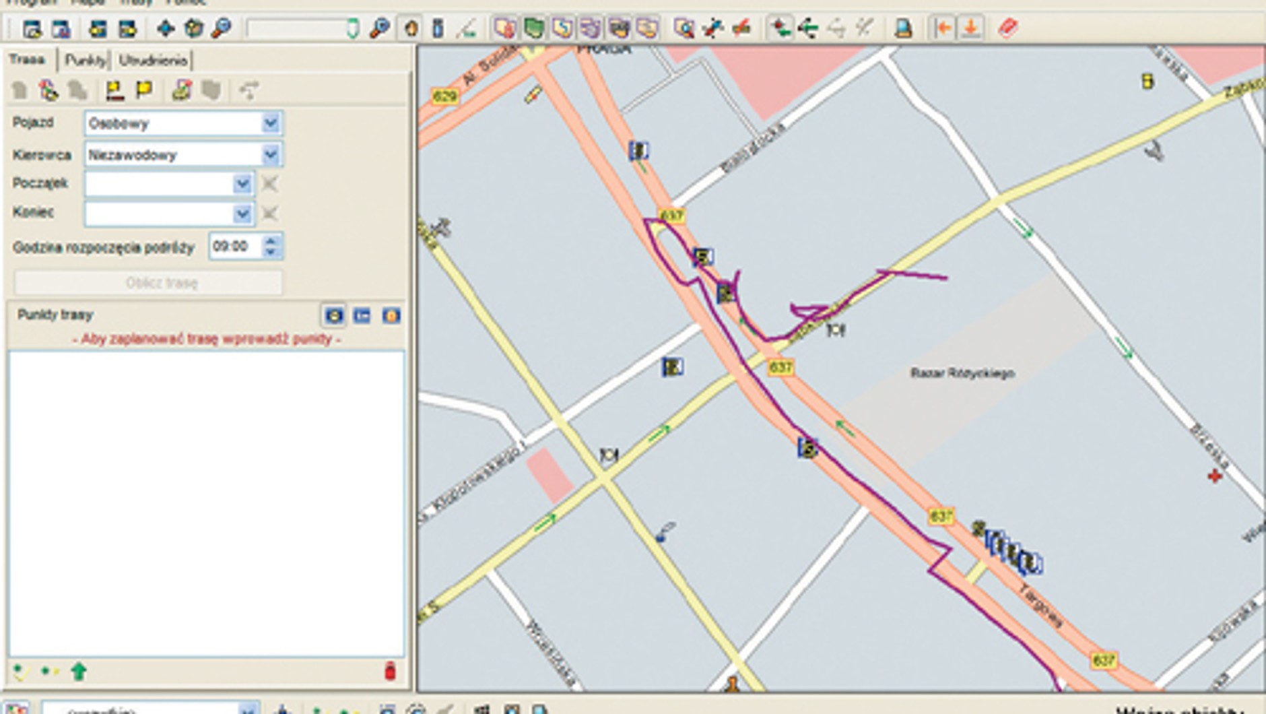Toggle the map layer icon with blue arrow
The image size is (1266, 714).
pos(562,28)
